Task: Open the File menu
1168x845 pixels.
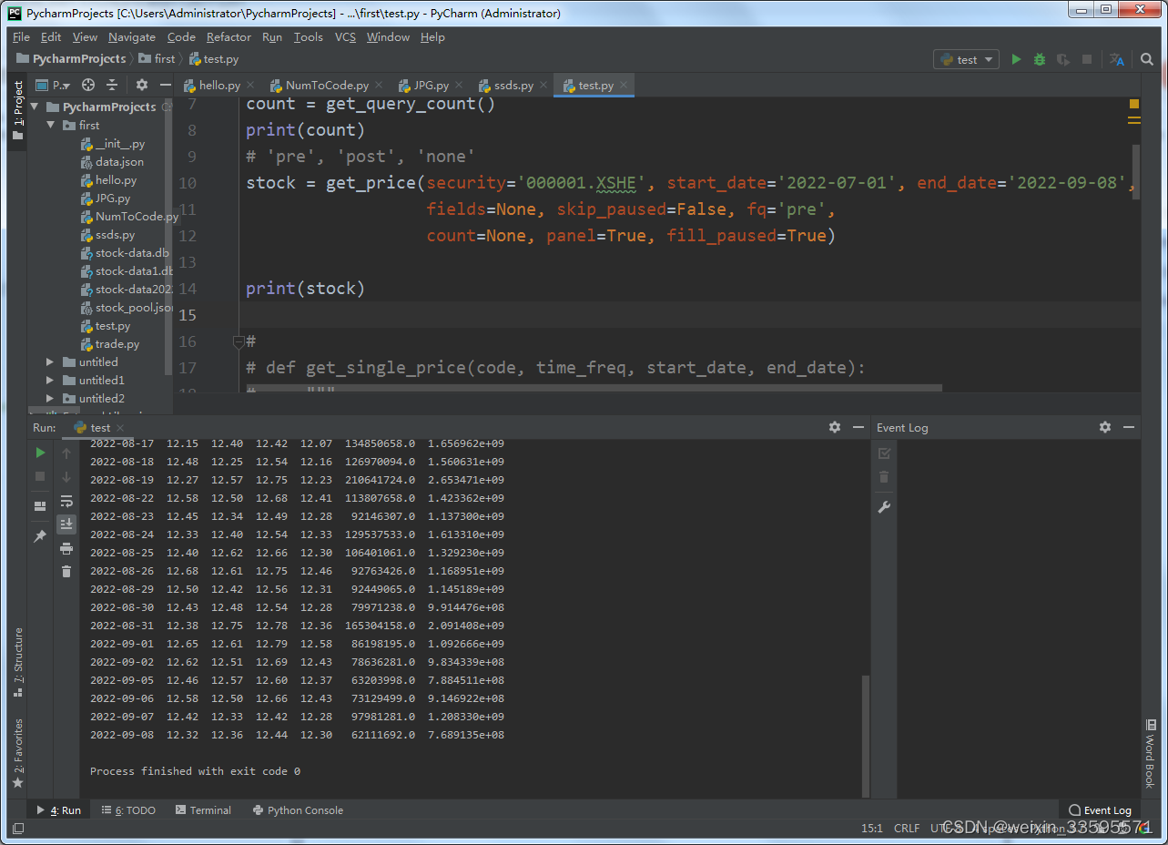Action: [21, 37]
